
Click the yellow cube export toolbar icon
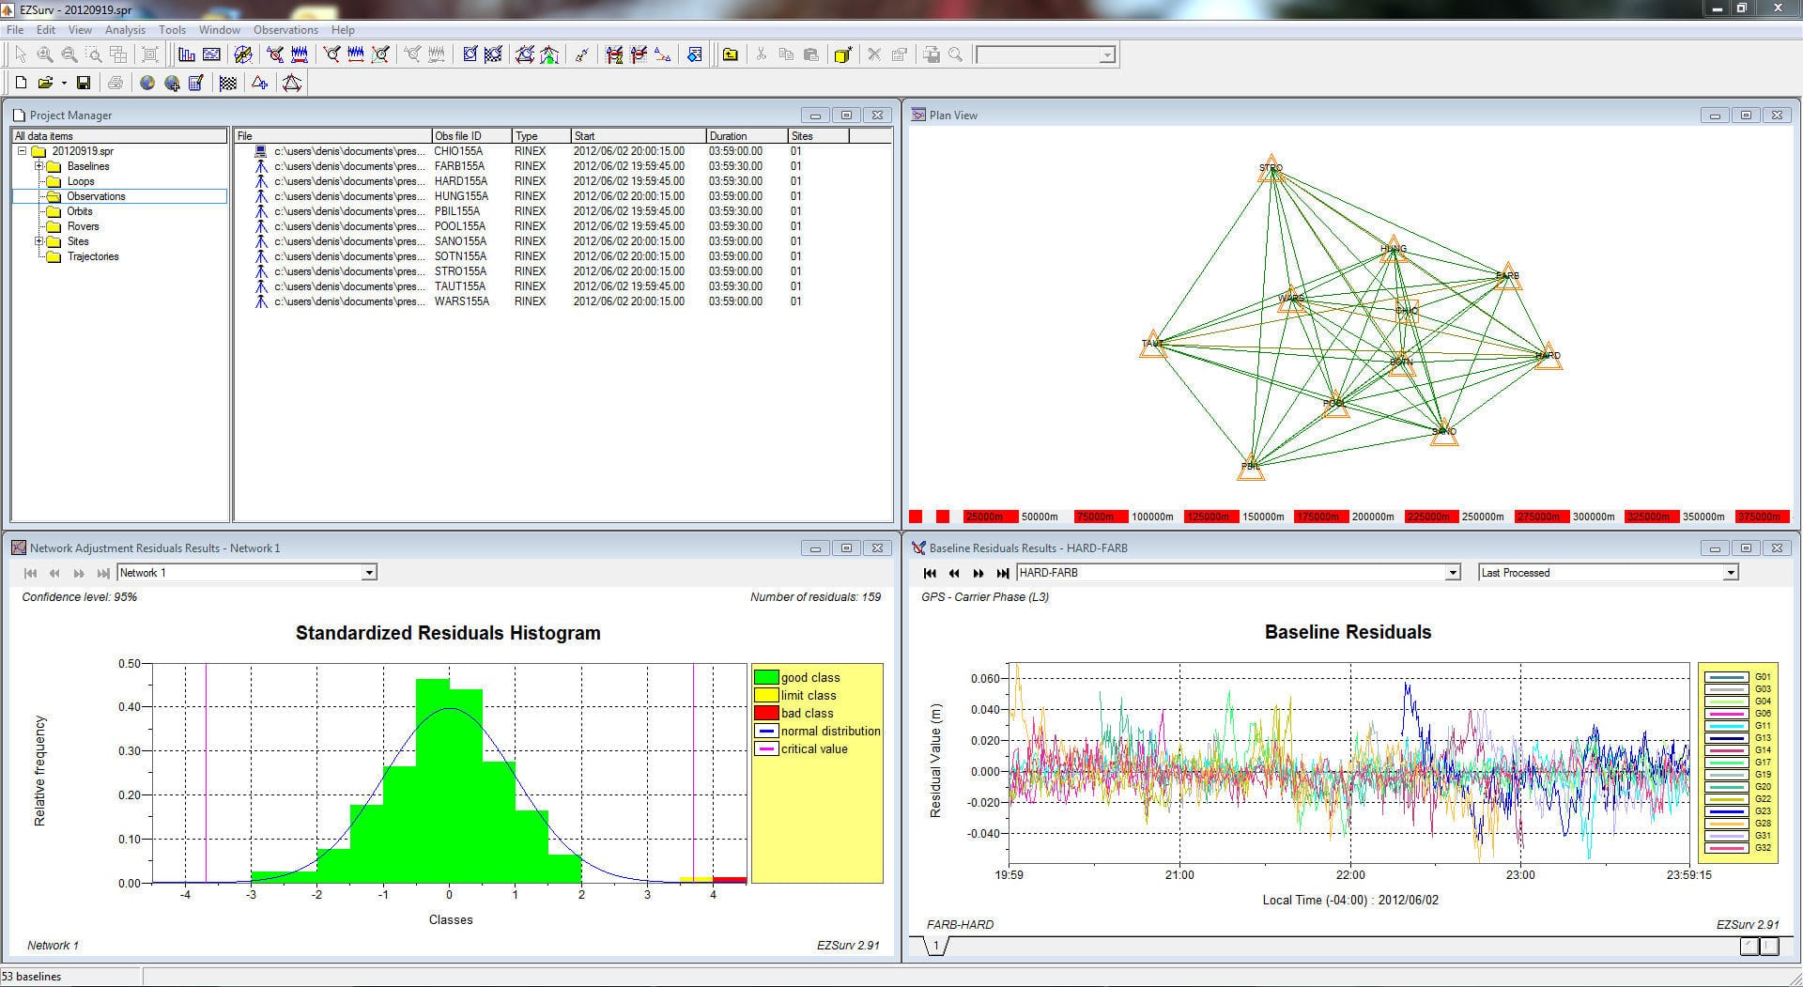click(x=842, y=54)
